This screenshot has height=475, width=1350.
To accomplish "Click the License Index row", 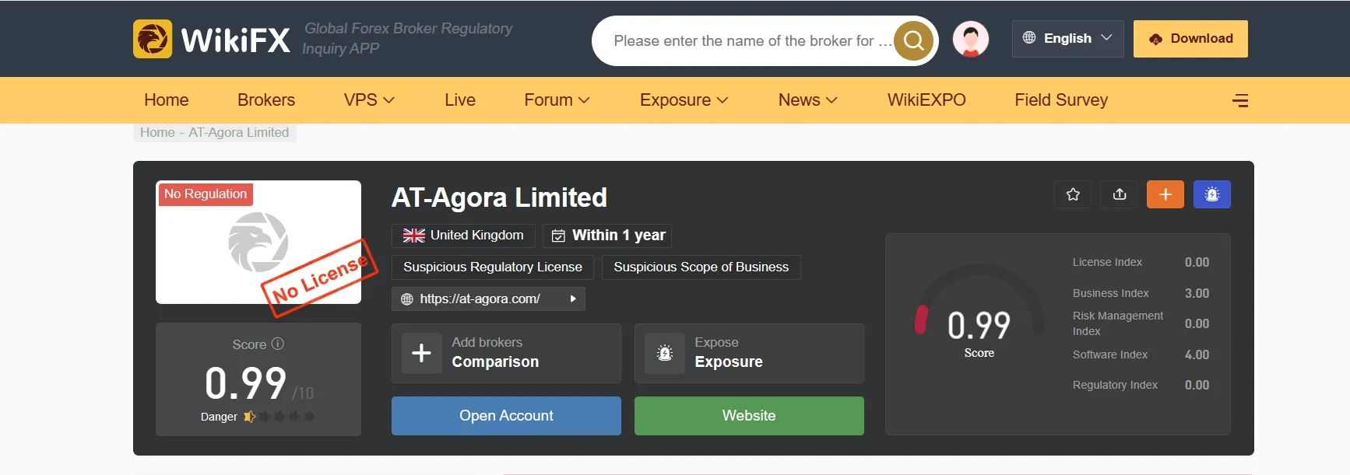I will click(x=1141, y=263).
